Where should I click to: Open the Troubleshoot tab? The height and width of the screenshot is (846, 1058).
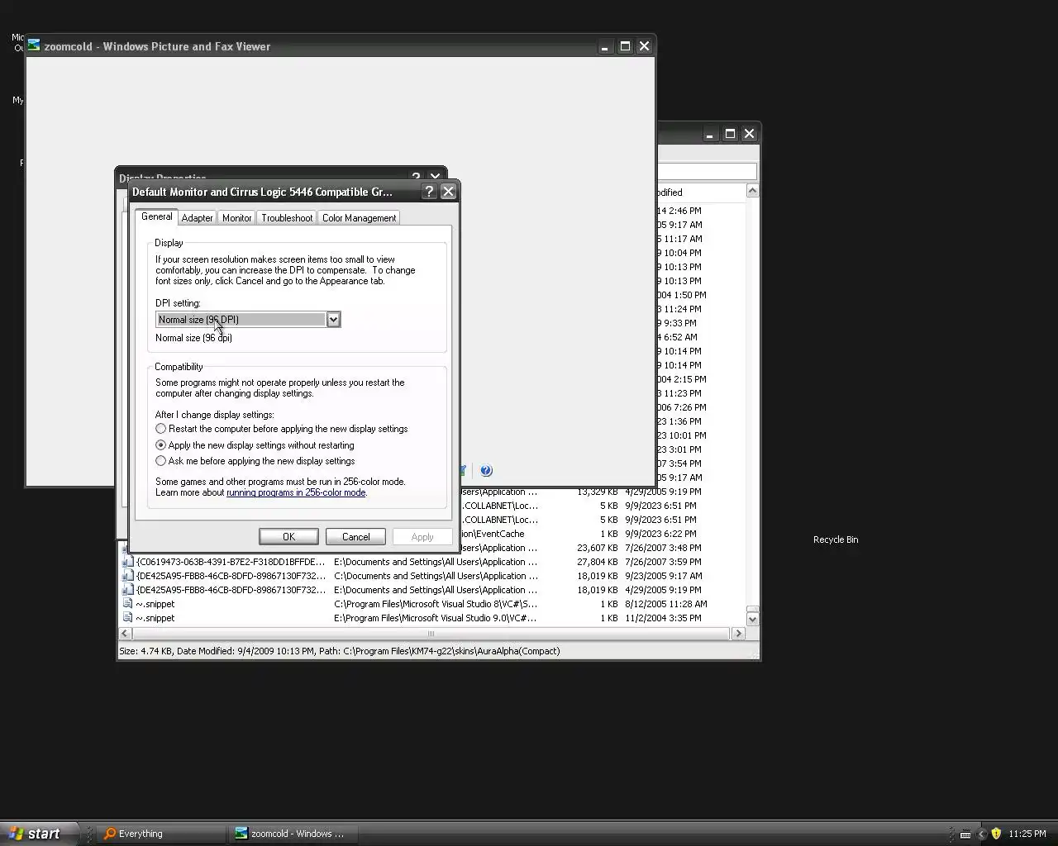click(x=287, y=218)
